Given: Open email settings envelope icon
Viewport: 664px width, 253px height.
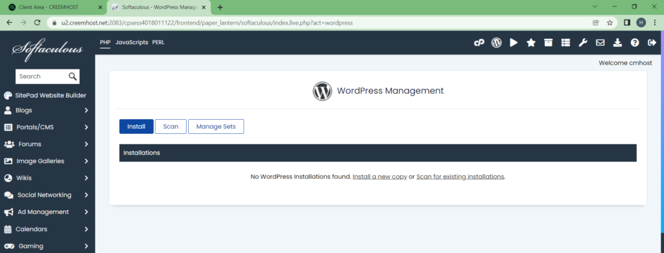Looking at the screenshot, I should (x=600, y=43).
